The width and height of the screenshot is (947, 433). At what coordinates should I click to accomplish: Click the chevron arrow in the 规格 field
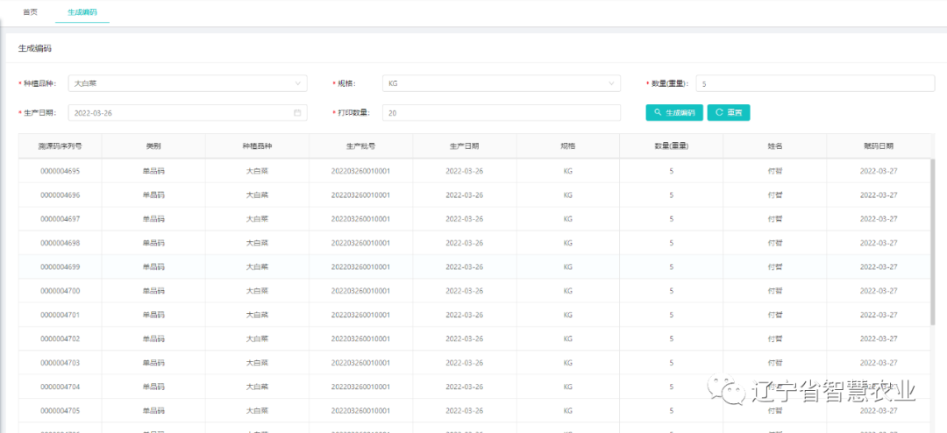tap(611, 83)
